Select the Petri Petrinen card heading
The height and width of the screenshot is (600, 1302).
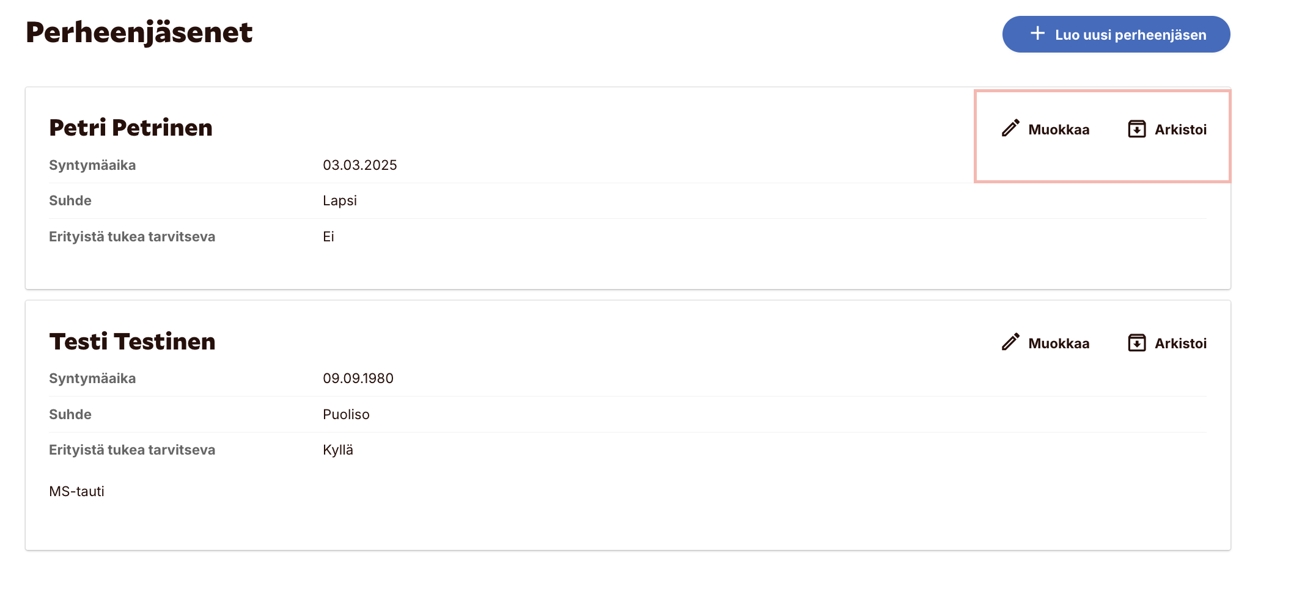tap(131, 128)
